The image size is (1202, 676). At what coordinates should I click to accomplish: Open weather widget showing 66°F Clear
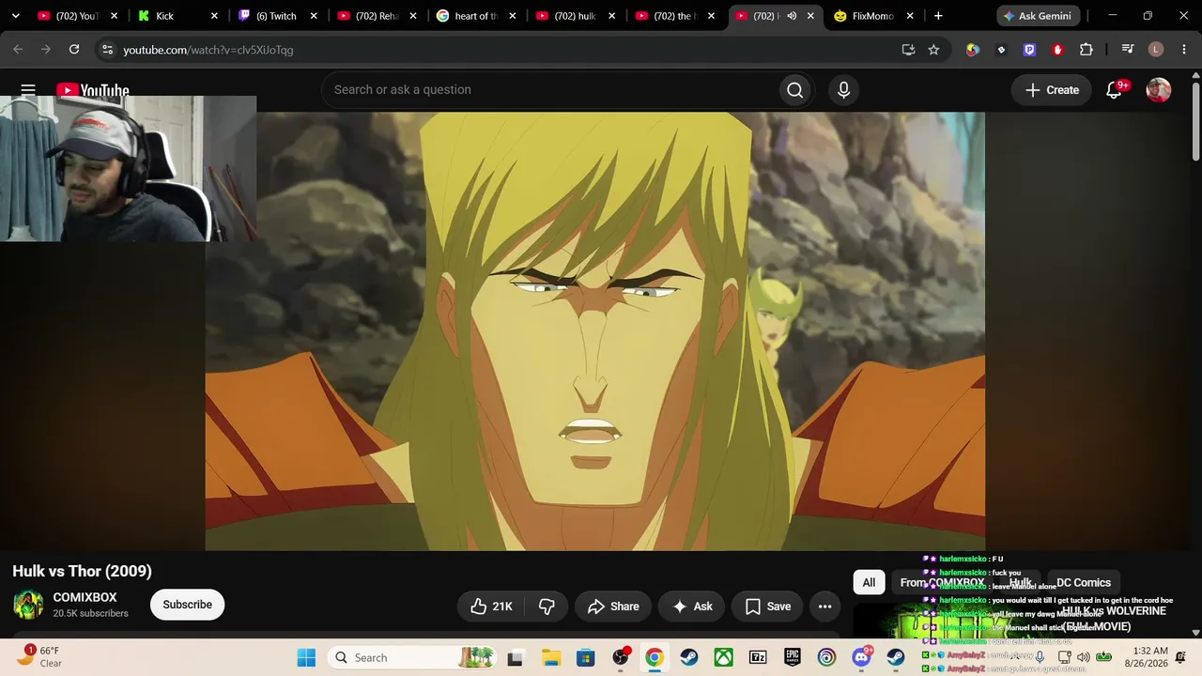pos(39,656)
